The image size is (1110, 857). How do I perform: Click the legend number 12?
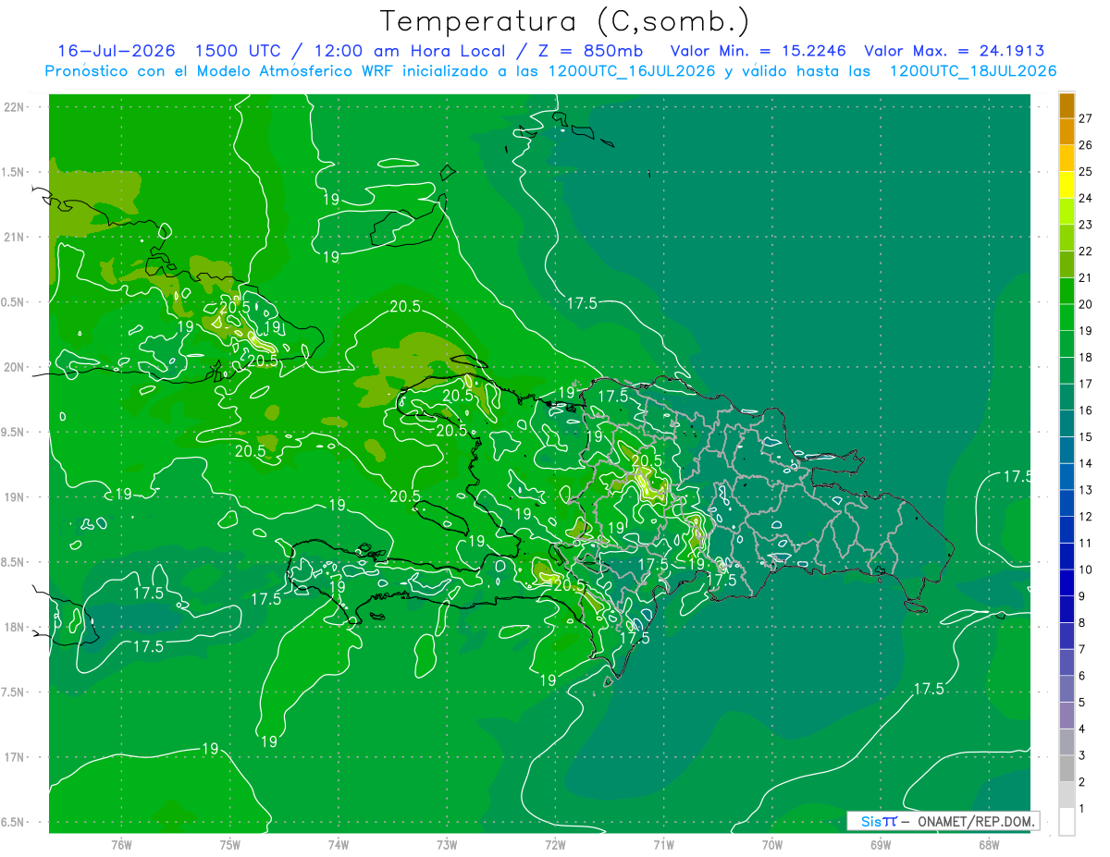coord(1086,517)
